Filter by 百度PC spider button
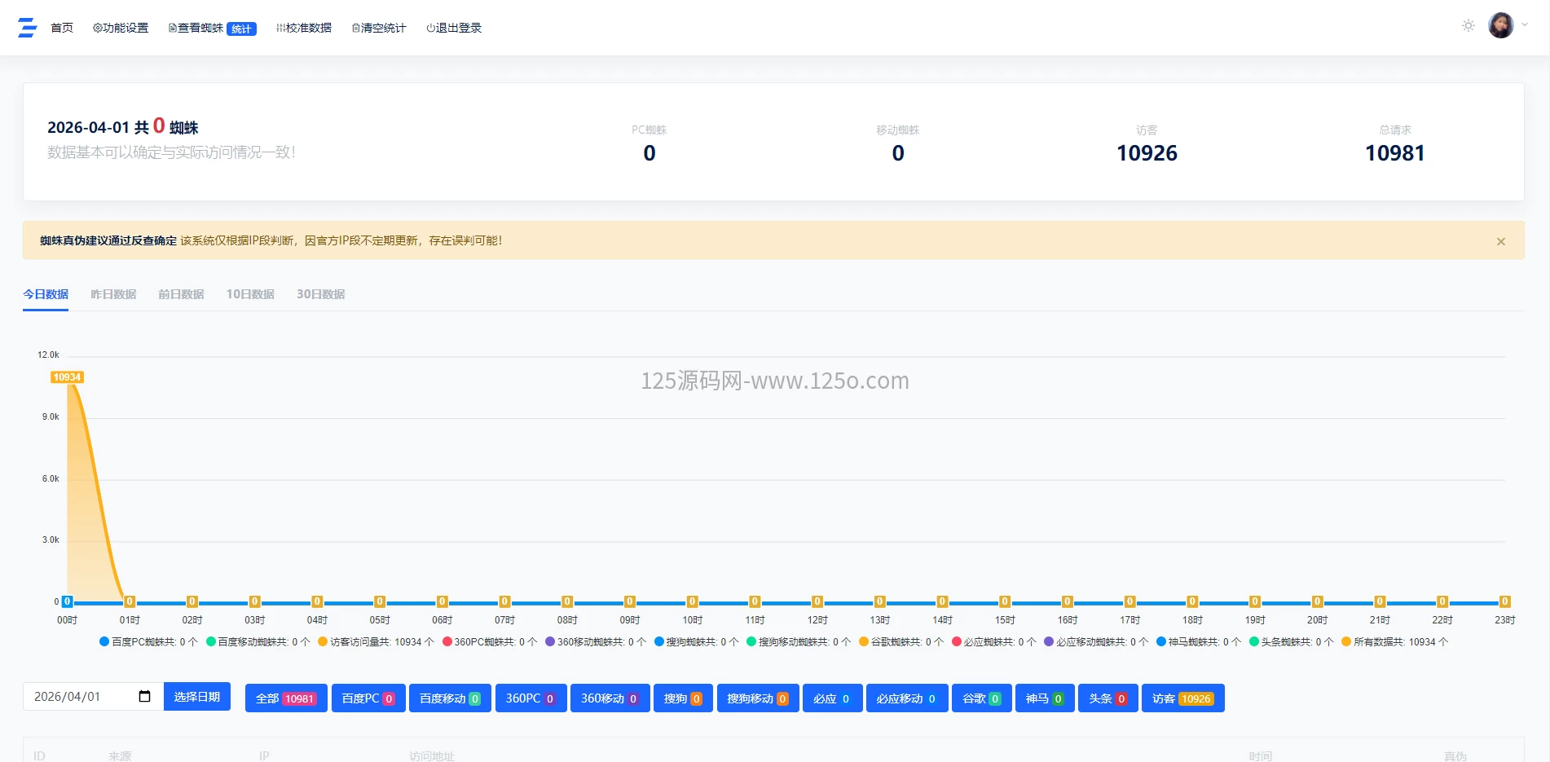The width and height of the screenshot is (1550, 762). click(x=368, y=698)
